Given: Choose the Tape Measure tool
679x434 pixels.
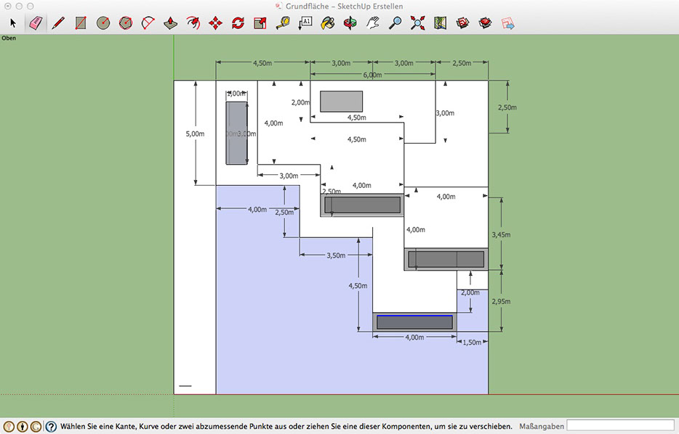Looking at the screenshot, I should pyautogui.click(x=283, y=23).
